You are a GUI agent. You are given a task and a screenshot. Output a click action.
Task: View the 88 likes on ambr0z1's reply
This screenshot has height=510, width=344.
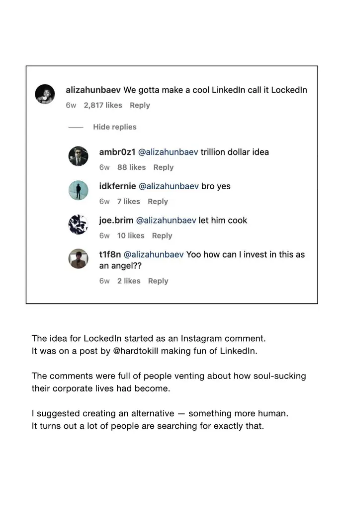pos(131,167)
